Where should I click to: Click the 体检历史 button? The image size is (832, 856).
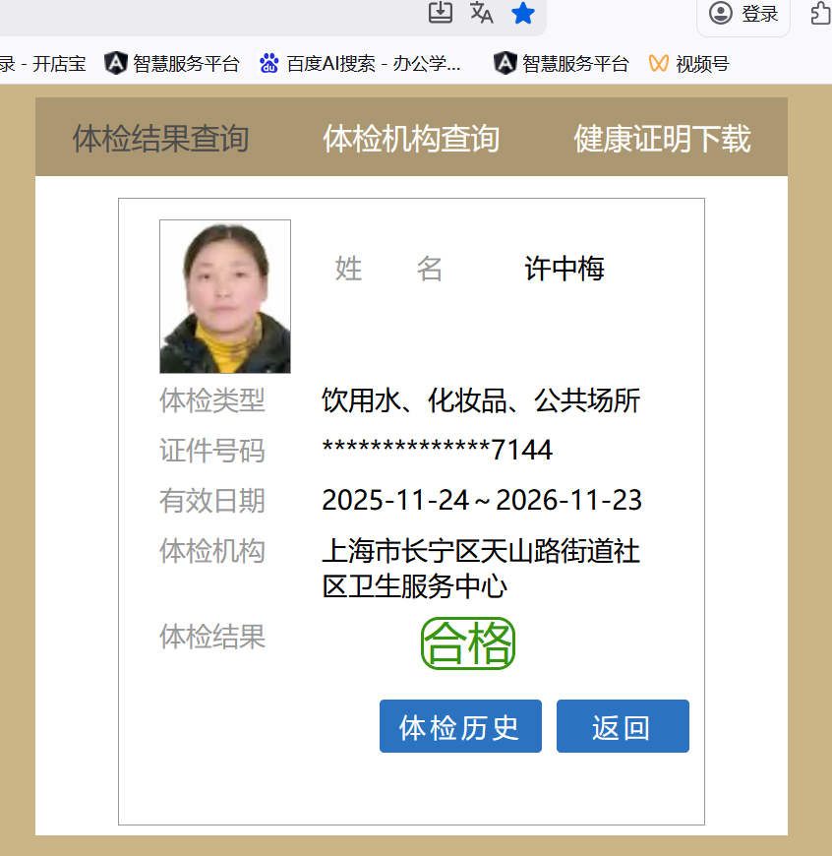(460, 727)
